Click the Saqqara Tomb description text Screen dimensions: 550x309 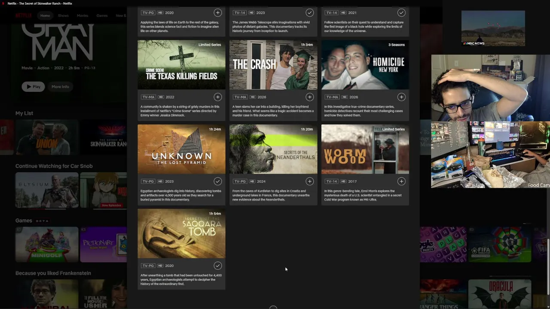pos(181,280)
